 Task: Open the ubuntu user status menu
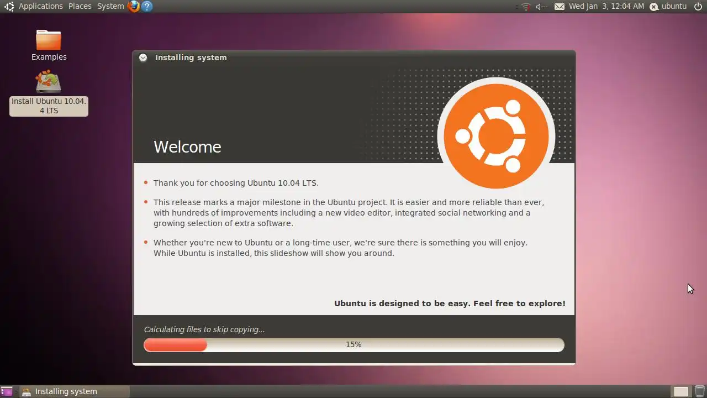tap(668, 7)
